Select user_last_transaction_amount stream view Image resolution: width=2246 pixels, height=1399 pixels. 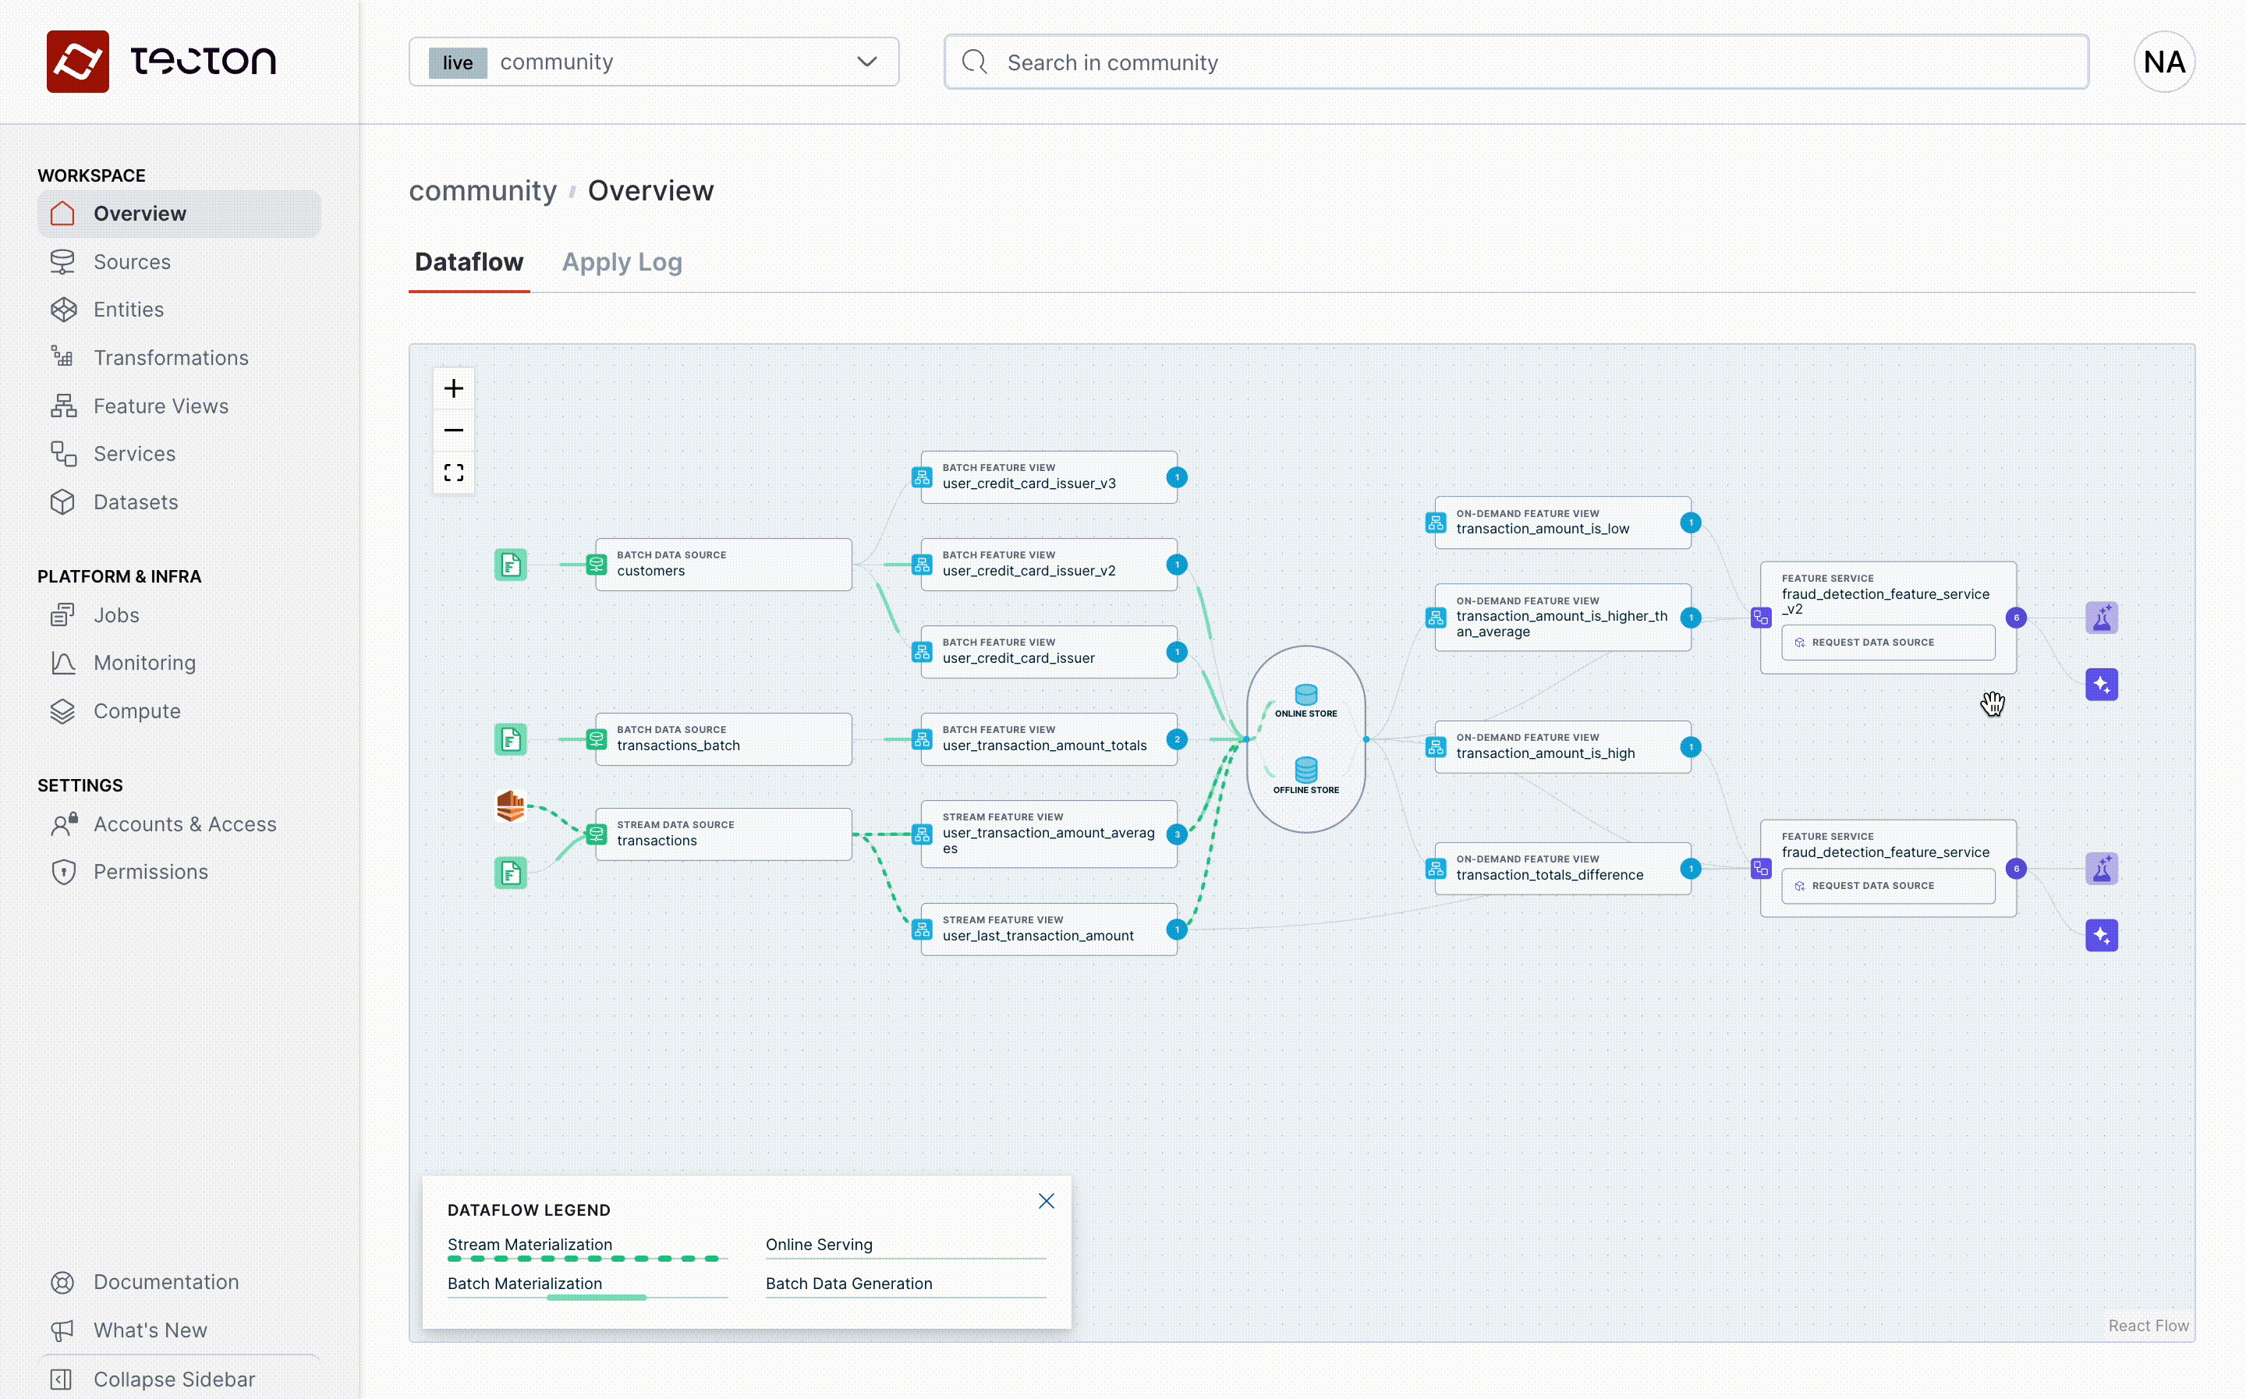(1049, 929)
